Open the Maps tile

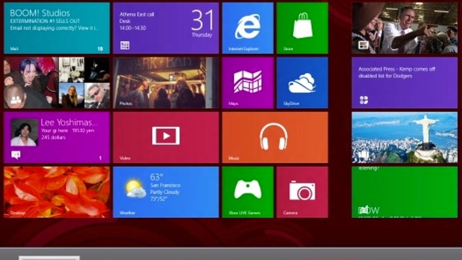(248, 83)
